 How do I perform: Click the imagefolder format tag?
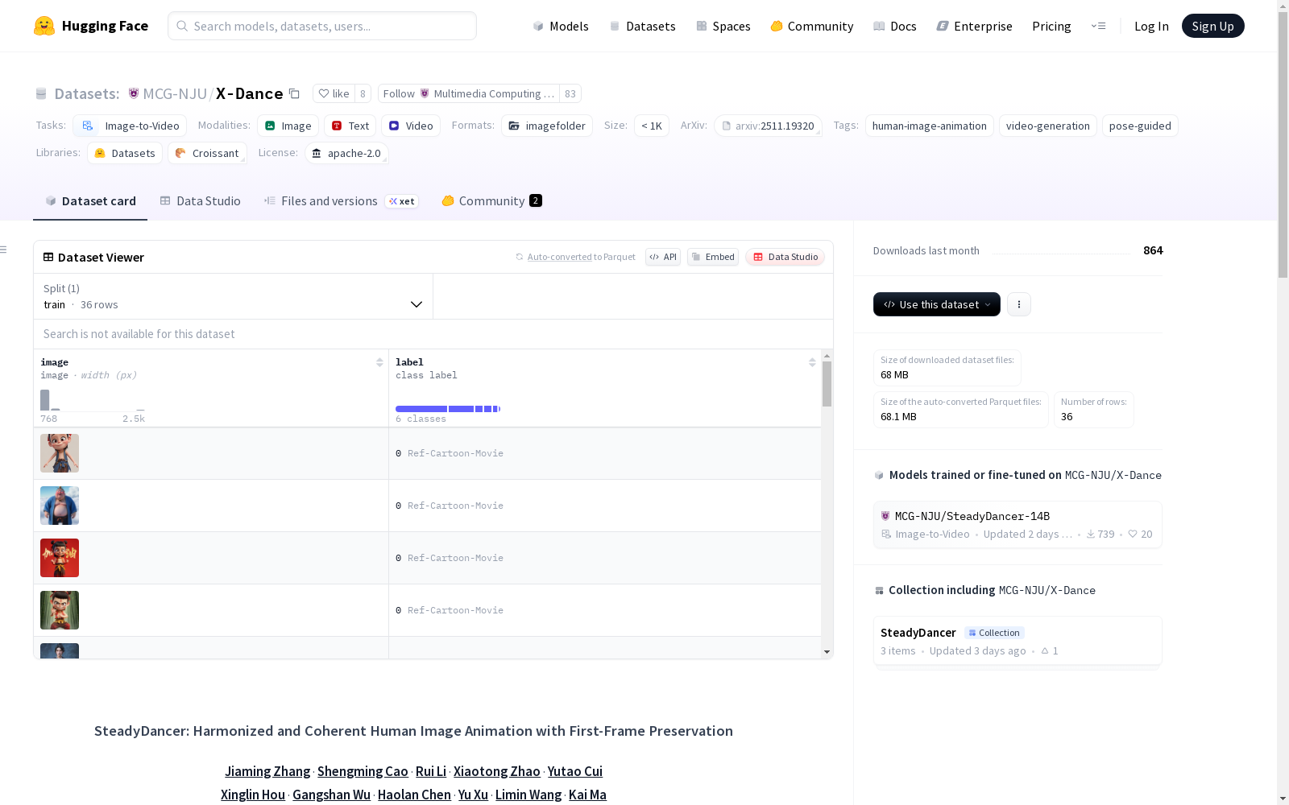tap(547, 126)
